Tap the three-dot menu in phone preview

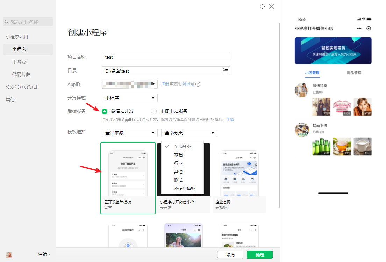359,28
